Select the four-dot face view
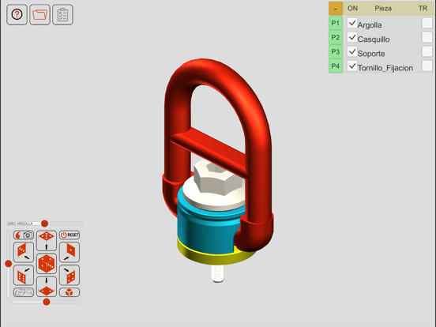This screenshot has width=436, height=327. coord(70,275)
